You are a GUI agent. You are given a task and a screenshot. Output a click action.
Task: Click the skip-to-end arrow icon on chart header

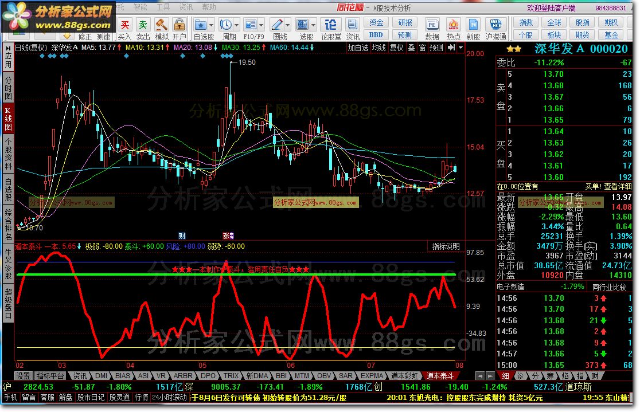click(451, 48)
